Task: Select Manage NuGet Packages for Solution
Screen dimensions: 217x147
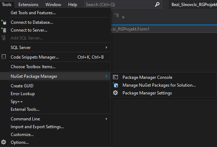Action: coord(163,85)
